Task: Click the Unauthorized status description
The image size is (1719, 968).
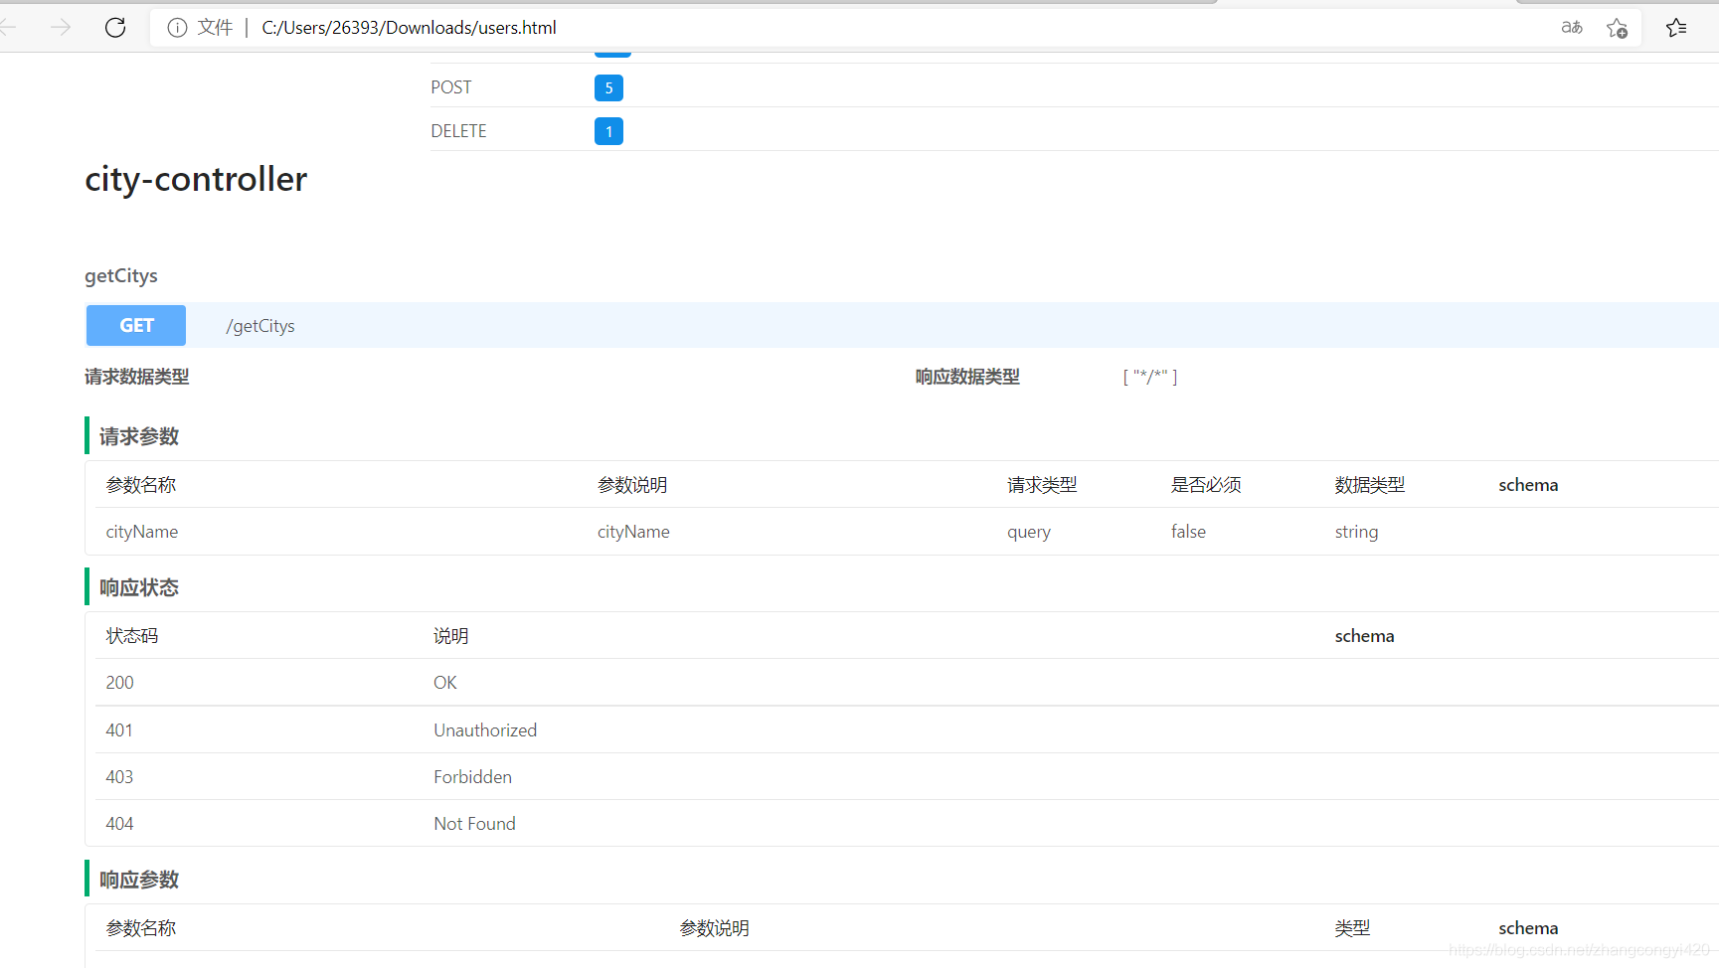Action: [485, 730]
